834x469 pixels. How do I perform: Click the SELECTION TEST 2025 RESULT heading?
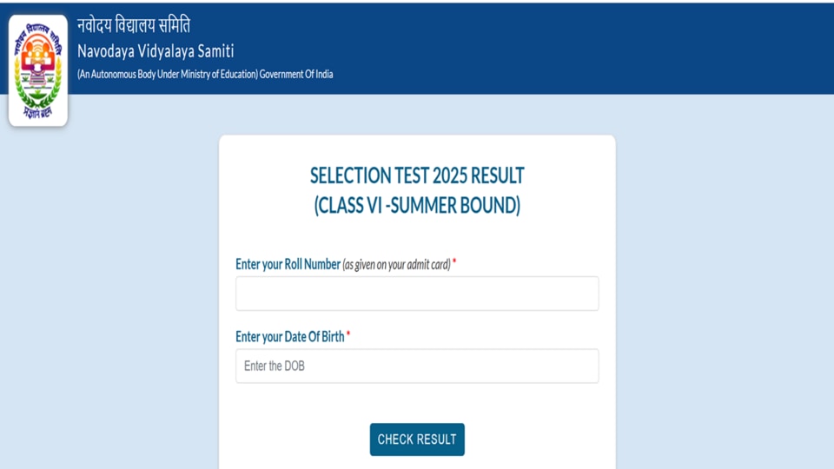coord(417,175)
